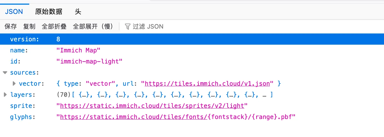Click 全部展开 (慢) to expand all

[93, 27]
